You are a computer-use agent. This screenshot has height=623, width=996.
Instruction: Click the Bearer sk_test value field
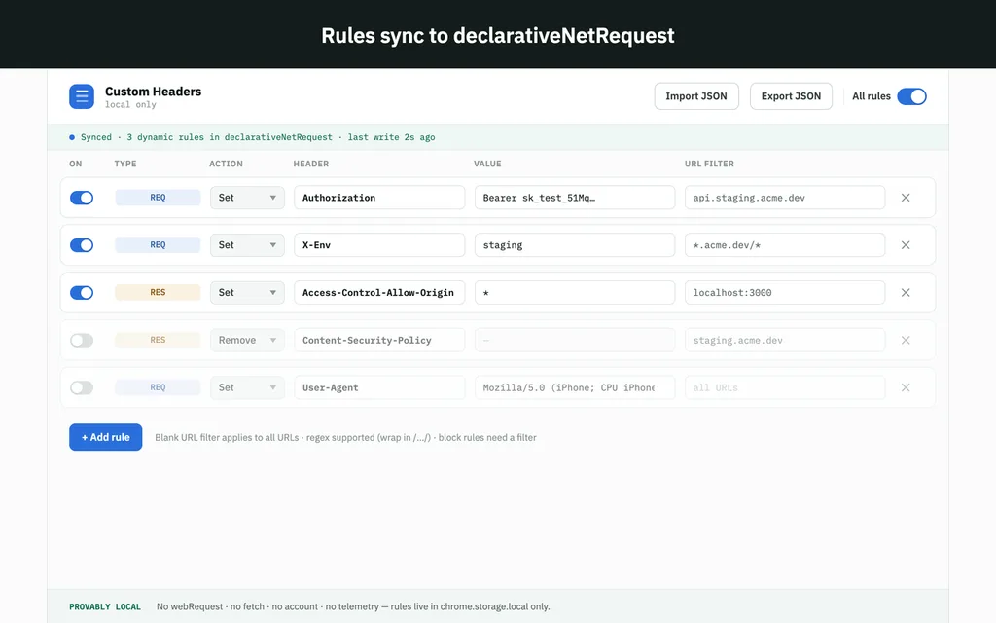tap(574, 198)
